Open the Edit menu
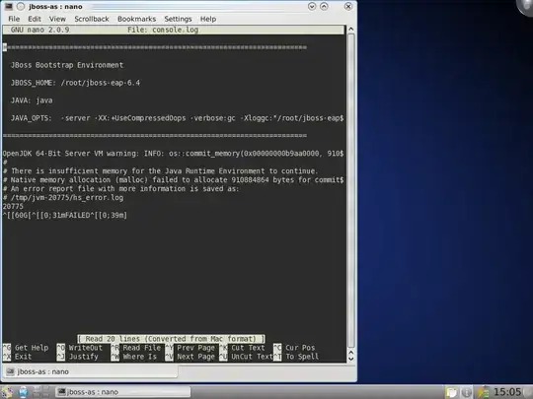 [x=35, y=19]
